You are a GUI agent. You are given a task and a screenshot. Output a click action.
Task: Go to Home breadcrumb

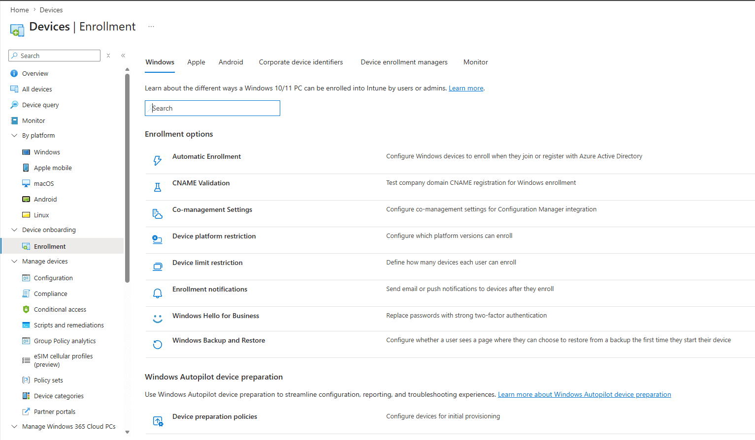[20, 10]
